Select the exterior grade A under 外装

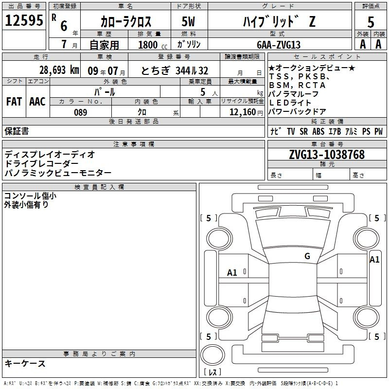coord(362,44)
